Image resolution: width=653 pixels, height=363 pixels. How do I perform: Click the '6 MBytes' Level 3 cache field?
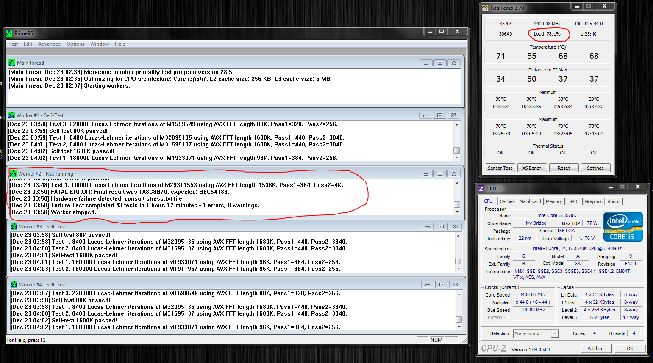click(599, 317)
